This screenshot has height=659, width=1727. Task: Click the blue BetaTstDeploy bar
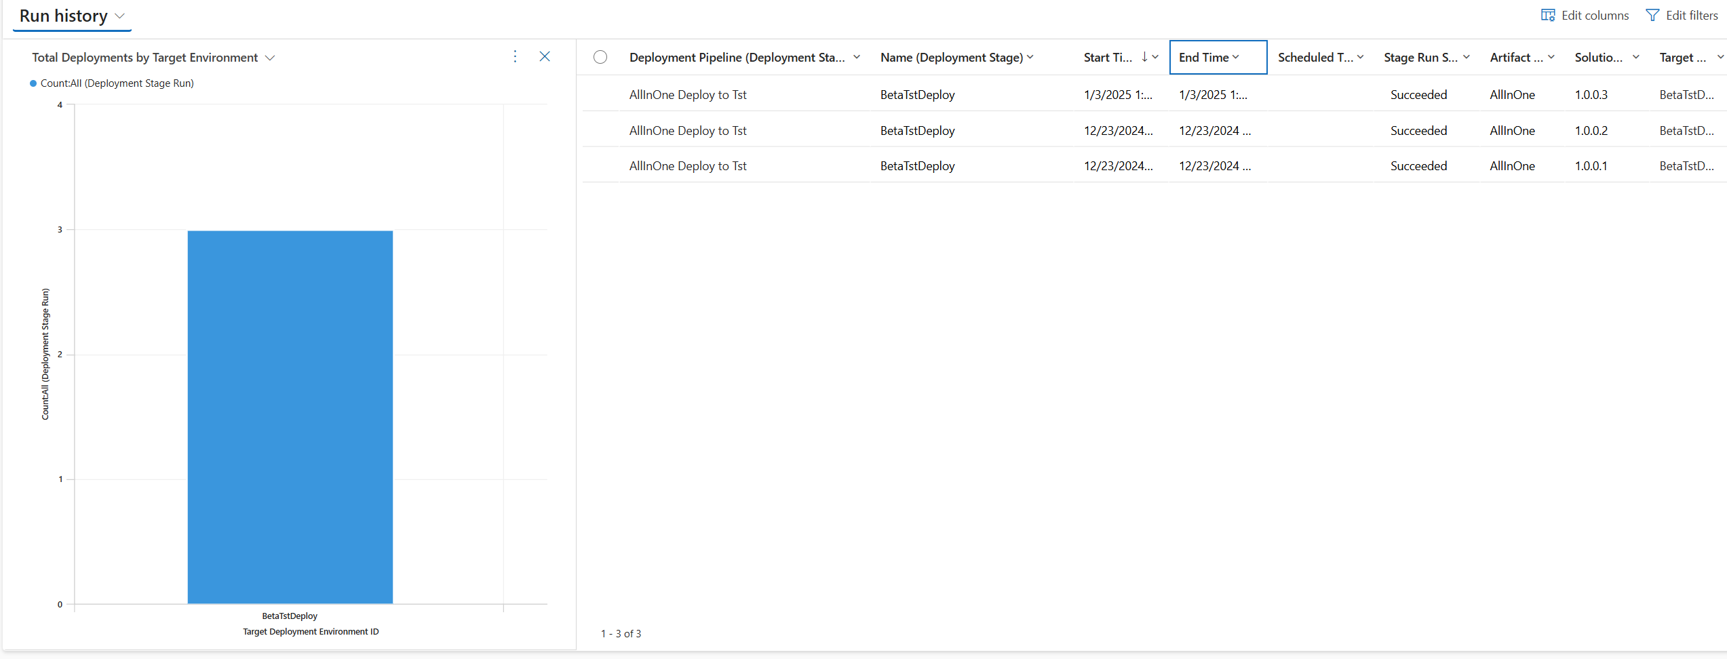[290, 417]
